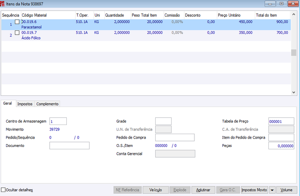
Task: Click the Tabela de Preço field
Action: pyautogui.click(x=281, y=121)
